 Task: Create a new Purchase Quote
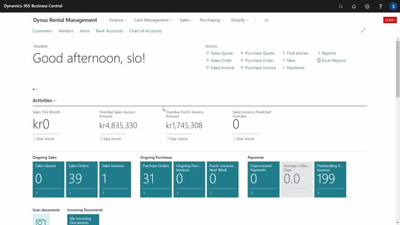(257, 53)
